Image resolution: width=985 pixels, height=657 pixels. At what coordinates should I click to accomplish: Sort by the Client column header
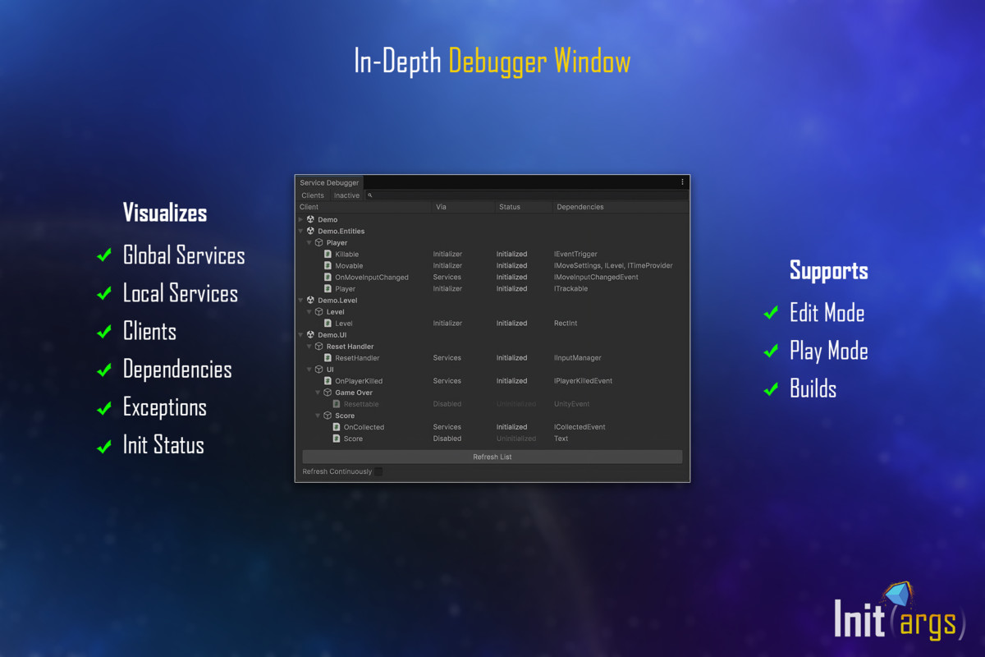pyautogui.click(x=364, y=207)
